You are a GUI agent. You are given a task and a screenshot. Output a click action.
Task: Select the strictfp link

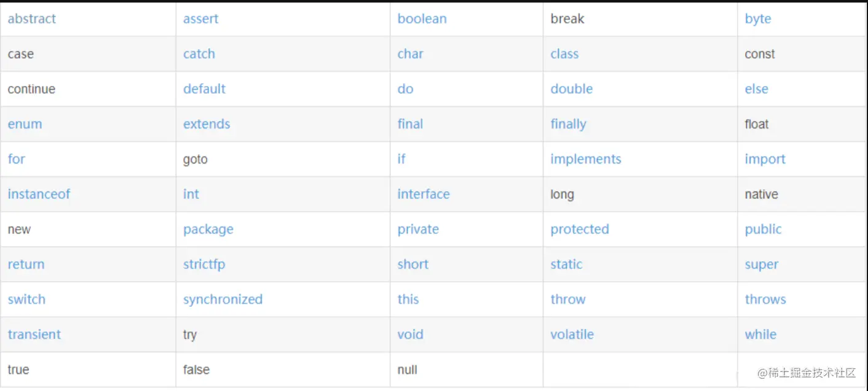click(x=204, y=265)
